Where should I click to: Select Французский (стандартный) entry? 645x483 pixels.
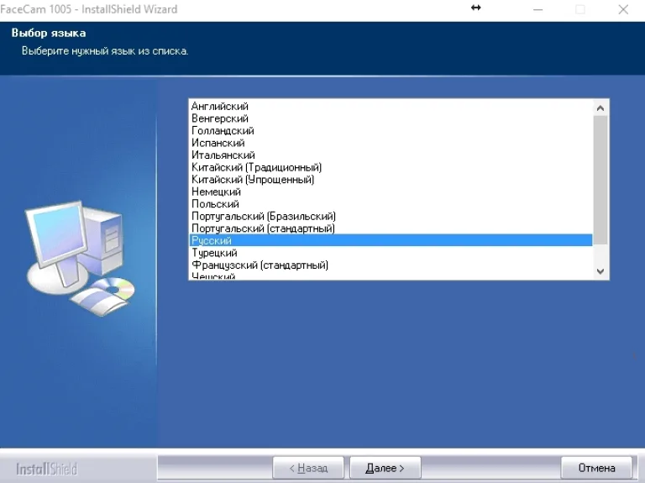click(391, 265)
